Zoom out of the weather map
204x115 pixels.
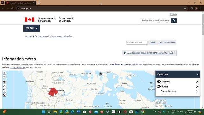click(4, 77)
